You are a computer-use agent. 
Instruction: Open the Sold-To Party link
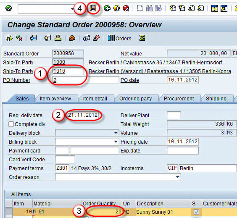pos(18,63)
